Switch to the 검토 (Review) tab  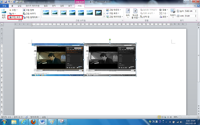coord(62,6)
